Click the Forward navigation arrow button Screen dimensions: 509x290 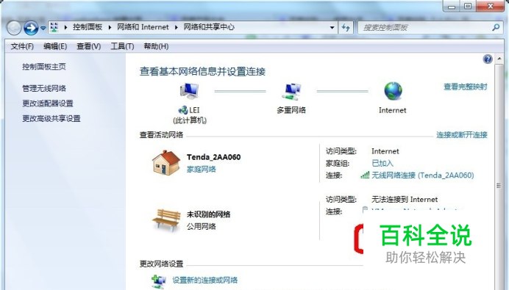click(x=31, y=28)
